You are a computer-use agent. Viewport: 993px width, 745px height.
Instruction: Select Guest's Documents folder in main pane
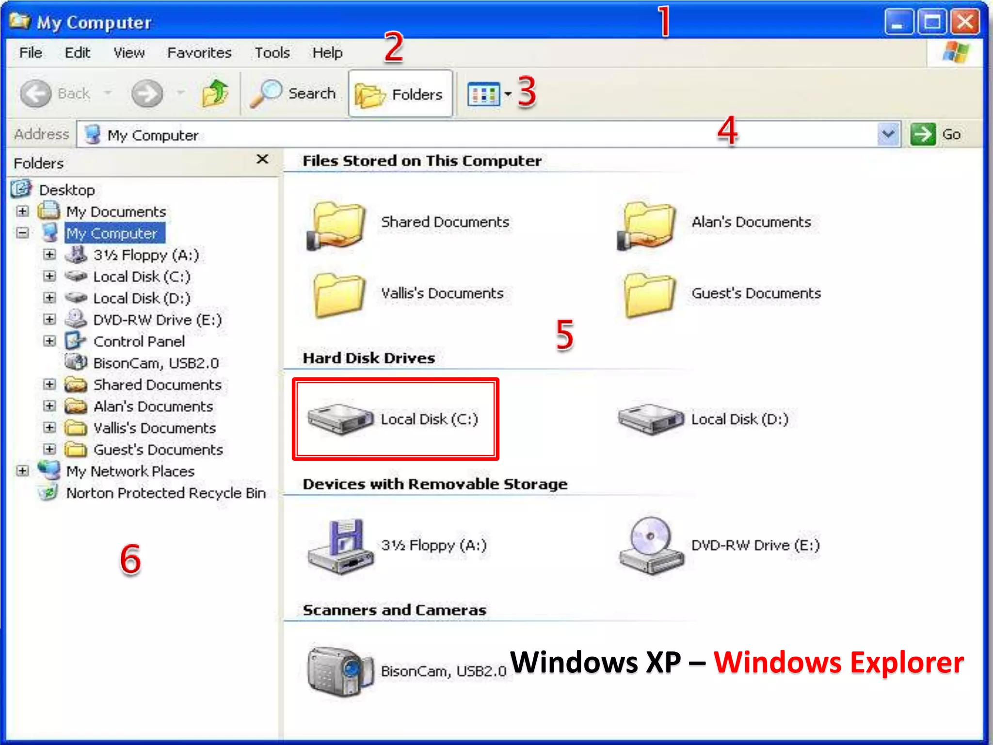coord(649,295)
